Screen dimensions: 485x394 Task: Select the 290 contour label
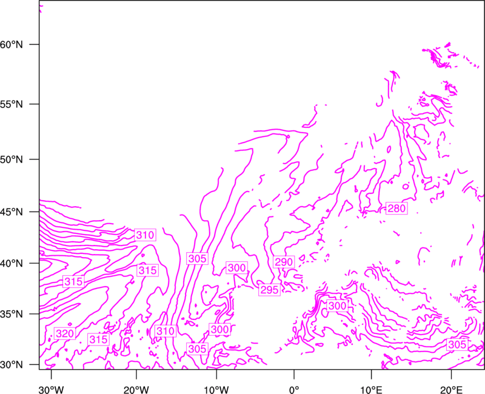[x=284, y=262]
